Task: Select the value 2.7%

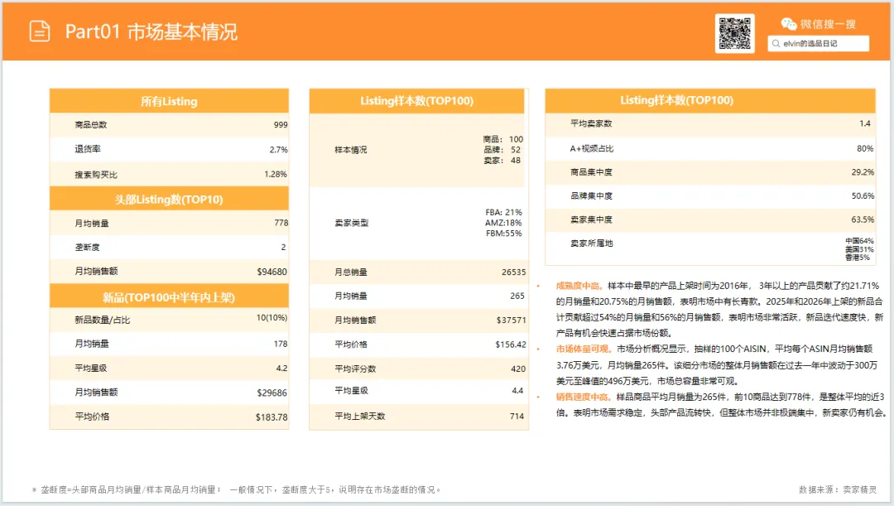Action: click(278, 149)
